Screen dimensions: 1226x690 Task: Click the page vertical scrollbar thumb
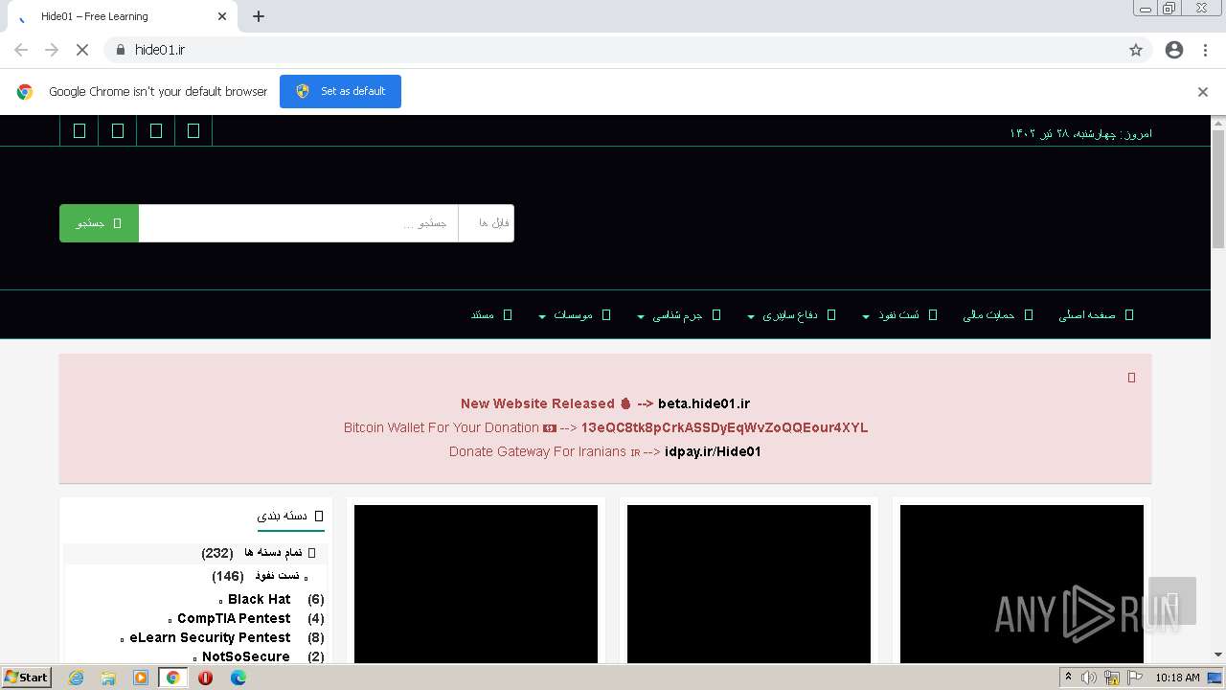[x=1218, y=188]
